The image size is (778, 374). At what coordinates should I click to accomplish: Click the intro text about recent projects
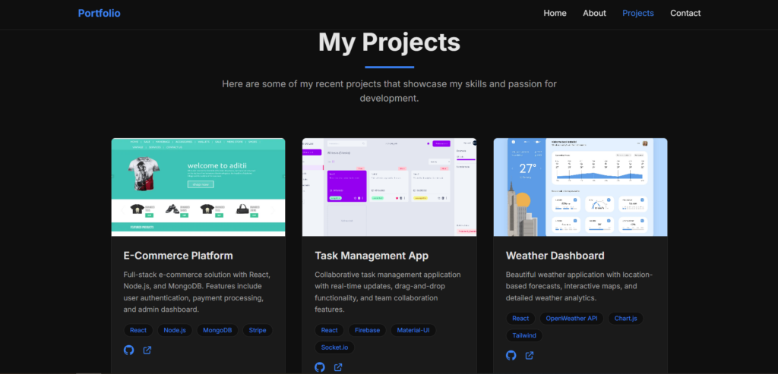coord(390,91)
